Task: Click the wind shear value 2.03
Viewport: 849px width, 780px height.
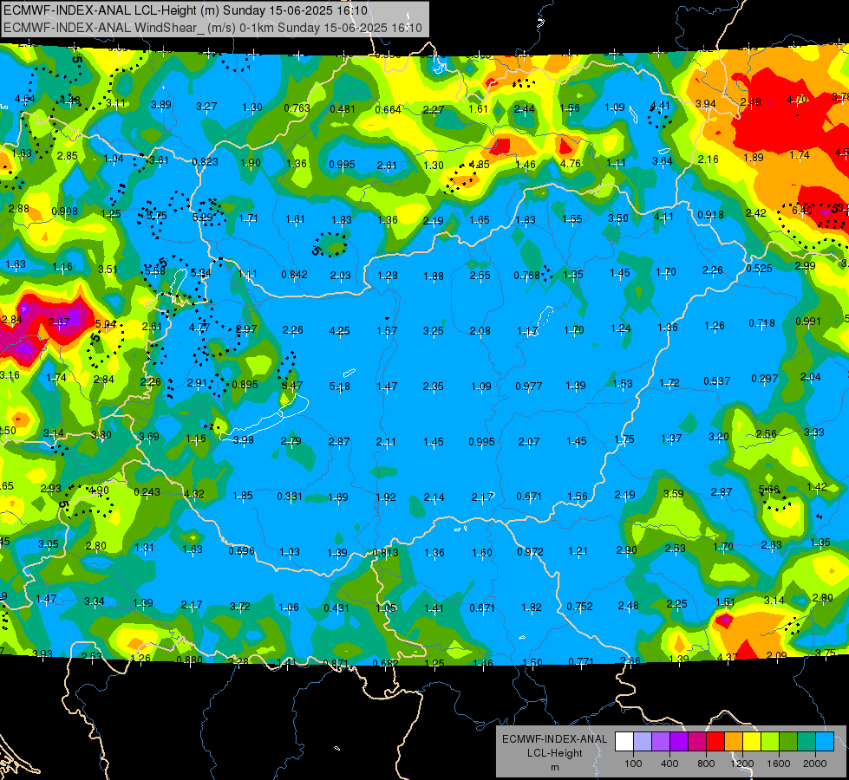Action: pyautogui.click(x=341, y=276)
